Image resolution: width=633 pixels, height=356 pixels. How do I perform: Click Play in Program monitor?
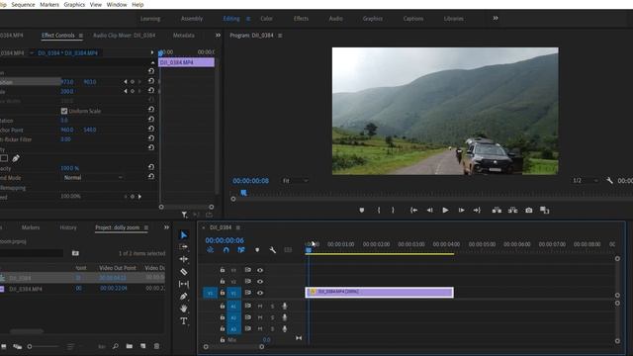click(445, 211)
